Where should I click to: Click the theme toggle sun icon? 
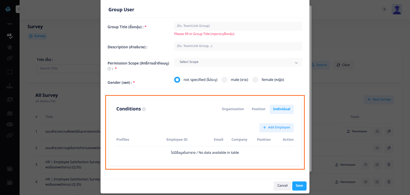click(x=384, y=9)
